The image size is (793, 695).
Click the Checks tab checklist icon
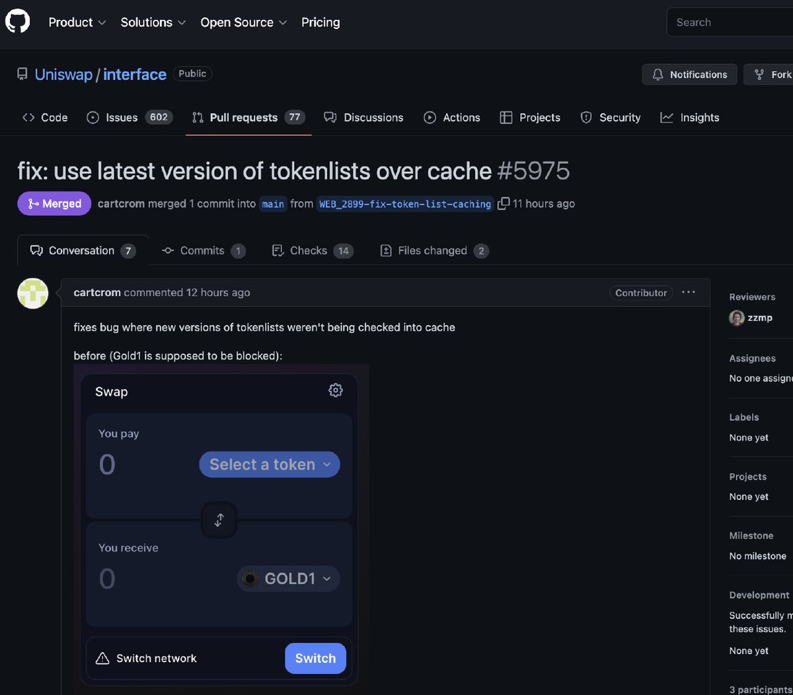[278, 250]
